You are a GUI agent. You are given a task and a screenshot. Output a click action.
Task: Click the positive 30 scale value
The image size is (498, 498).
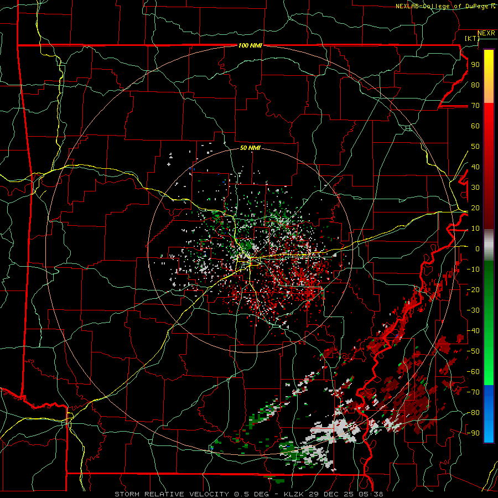point(475,188)
